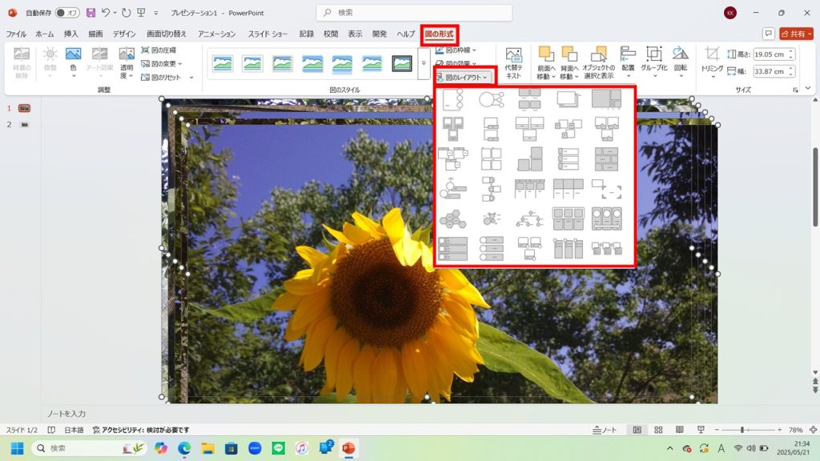Open the 挿入 (Insert) tab
The height and width of the screenshot is (461, 820).
pos(71,34)
